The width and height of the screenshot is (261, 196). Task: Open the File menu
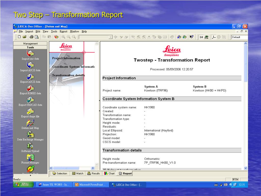pyautogui.click(x=21, y=31)
